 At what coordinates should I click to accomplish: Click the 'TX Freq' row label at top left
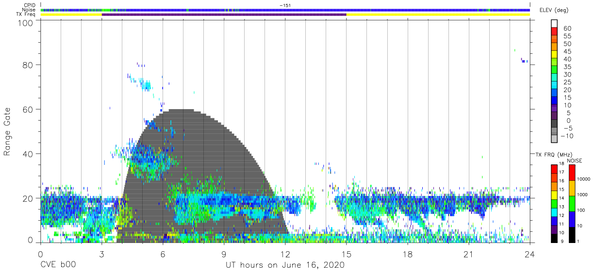(26, 15)
